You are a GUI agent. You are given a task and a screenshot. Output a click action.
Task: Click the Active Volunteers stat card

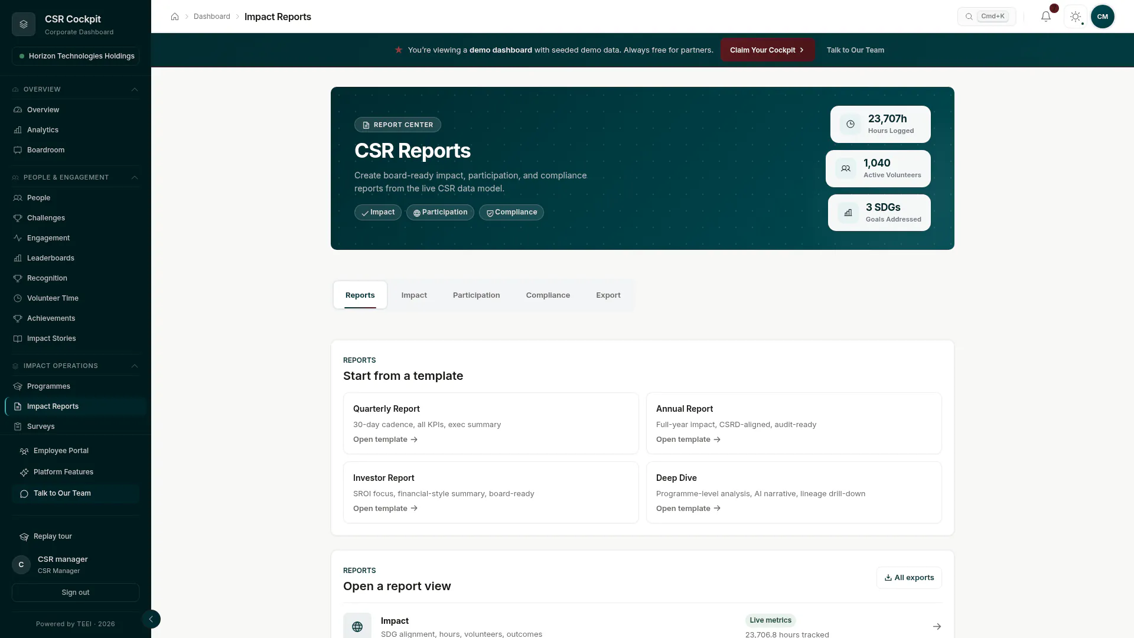878,168
